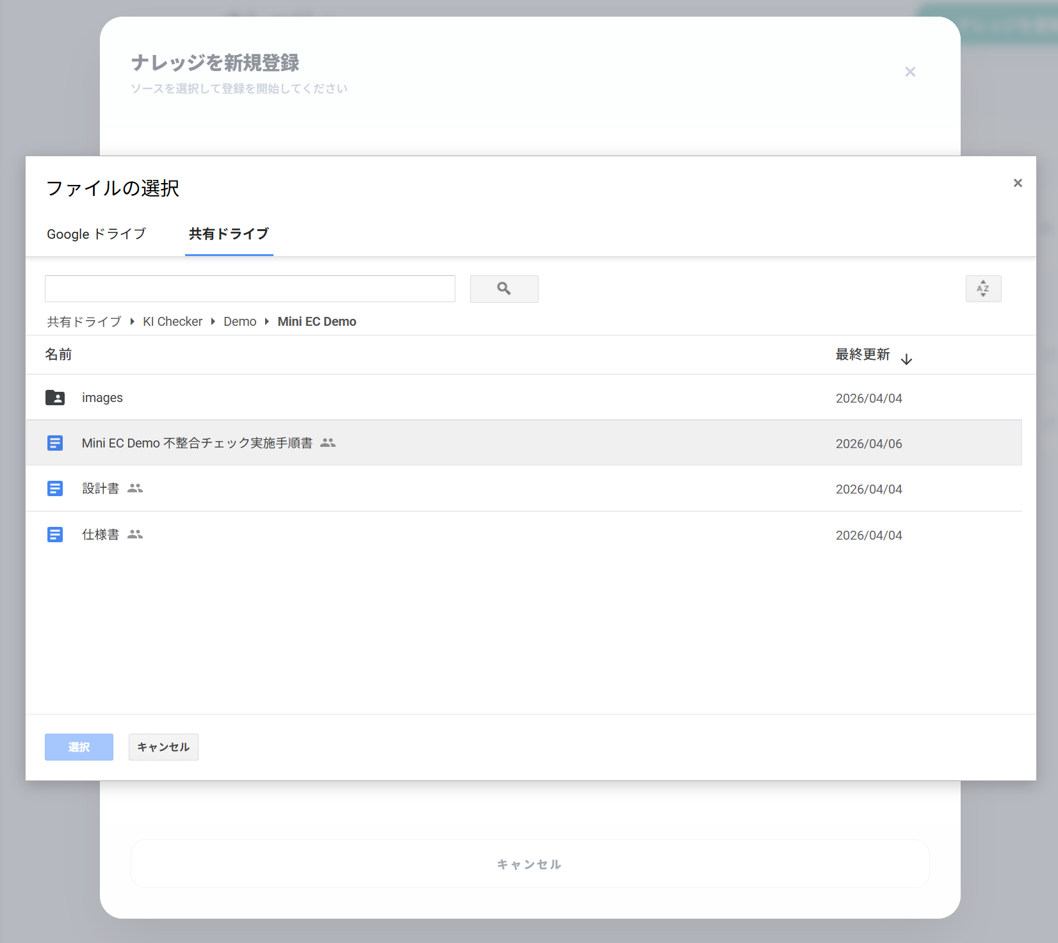Click the magnifying glass search button
Image resolution: width=1058 pixels, height=943 pixels.
click(504, 289)
